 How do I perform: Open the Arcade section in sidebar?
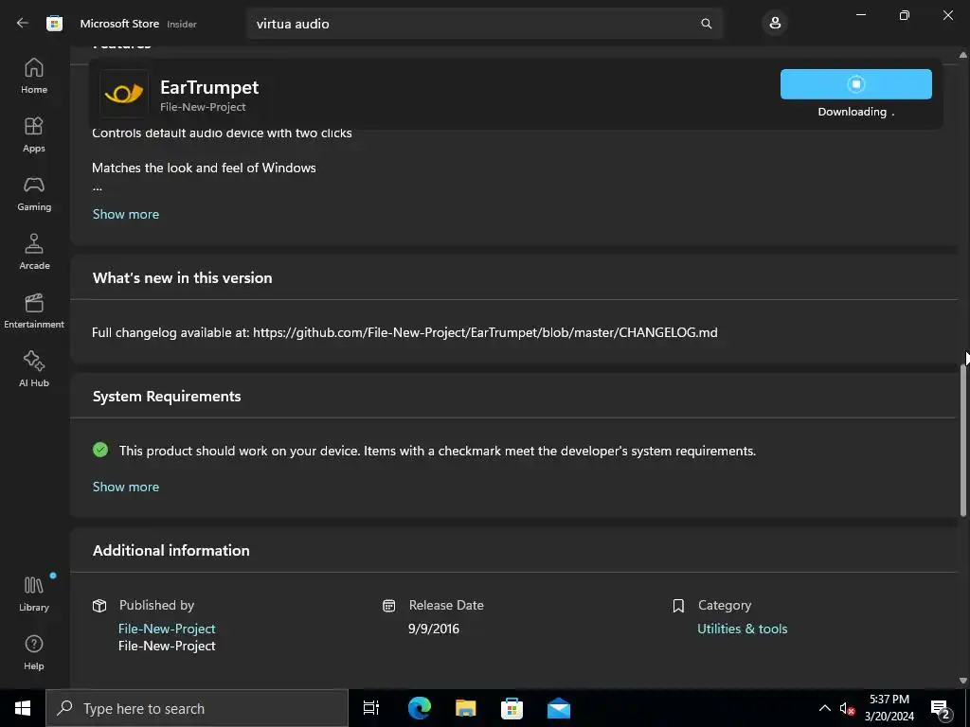[x=34, y=252]
